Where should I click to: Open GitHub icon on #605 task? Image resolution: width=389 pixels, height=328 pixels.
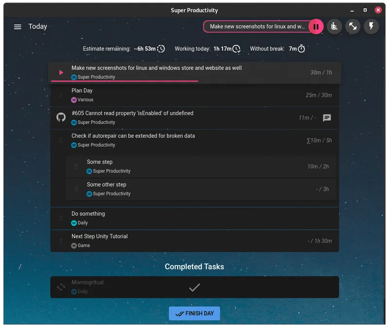(61, 117)
